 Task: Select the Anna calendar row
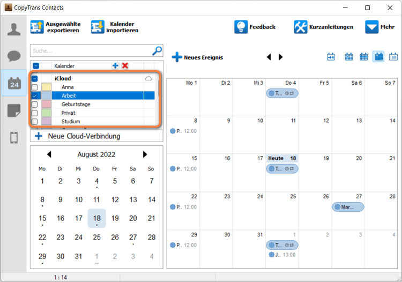click(x=98, y=87)
